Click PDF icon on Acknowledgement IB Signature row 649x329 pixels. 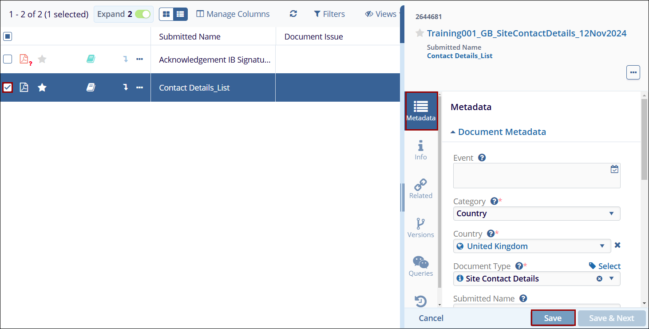click(x=24, y=59)
